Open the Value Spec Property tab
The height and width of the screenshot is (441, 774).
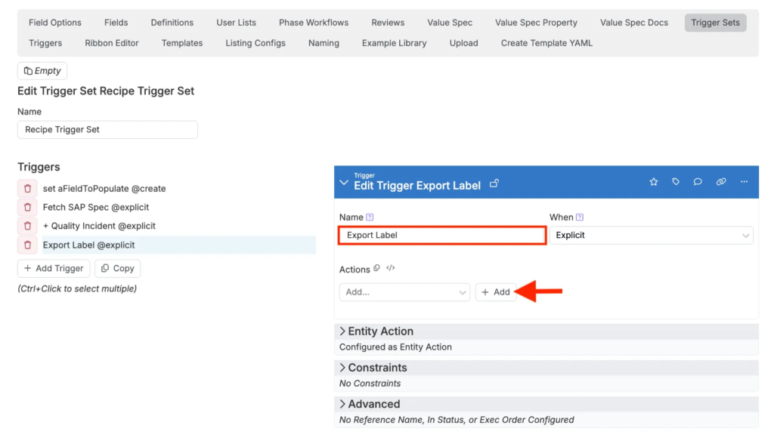pos(536,23)
